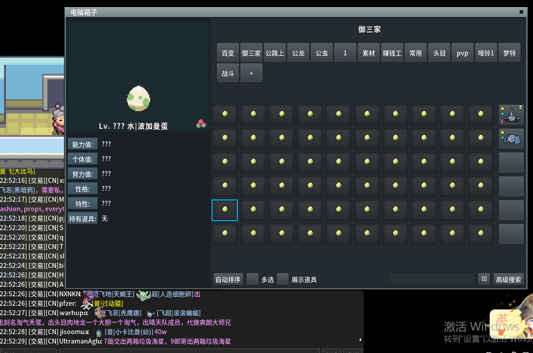
Task: Open the 哑铃1 box tab
Action: 486,53
